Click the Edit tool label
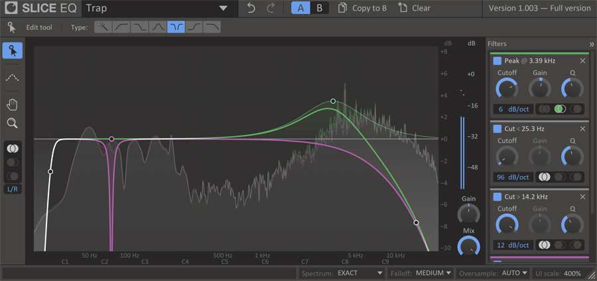597x281 pixels. 39,27
